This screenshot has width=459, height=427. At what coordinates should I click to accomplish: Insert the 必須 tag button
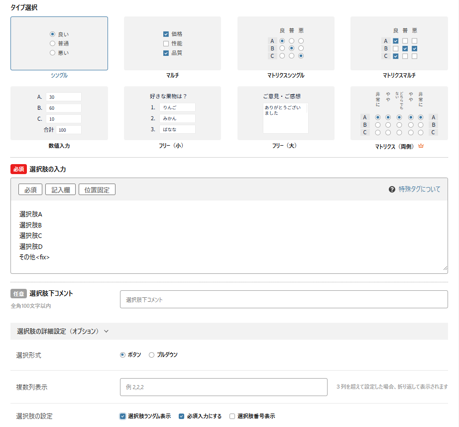(30, 190)
